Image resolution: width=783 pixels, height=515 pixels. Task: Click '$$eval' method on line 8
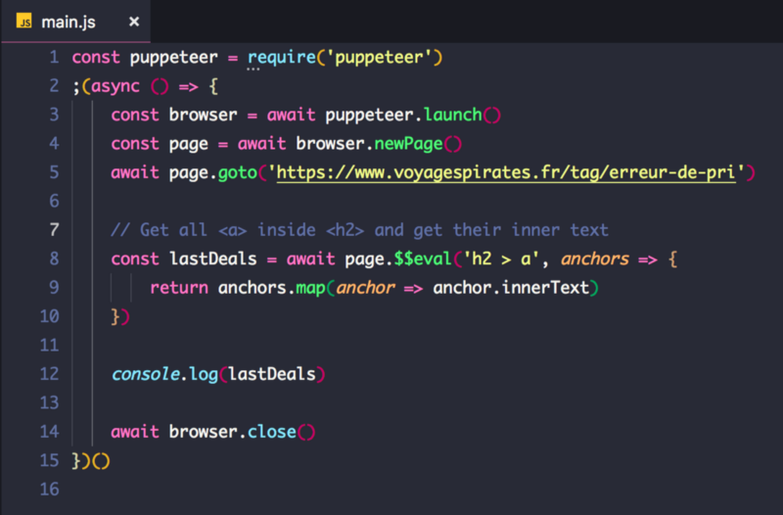click(423, 259)
